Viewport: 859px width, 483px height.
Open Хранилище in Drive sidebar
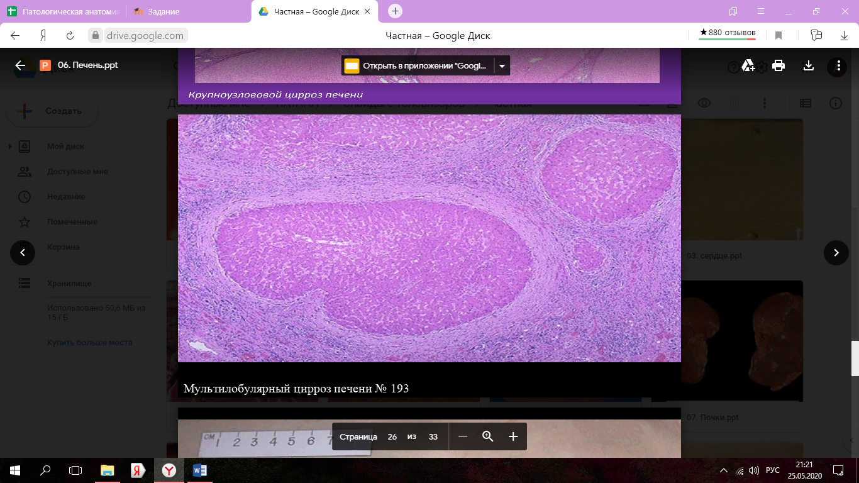(69, 284)
